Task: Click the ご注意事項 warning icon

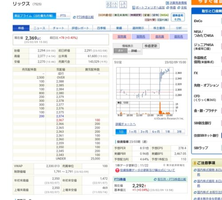Action: 194,163
